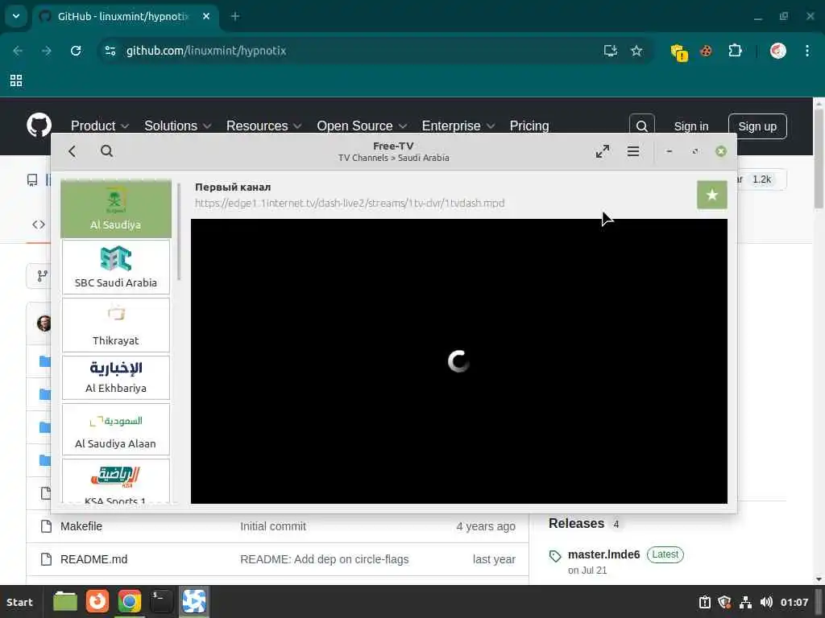Open Chrome's three-dot menu
825x618 pixels.
(x=807, y=51)
